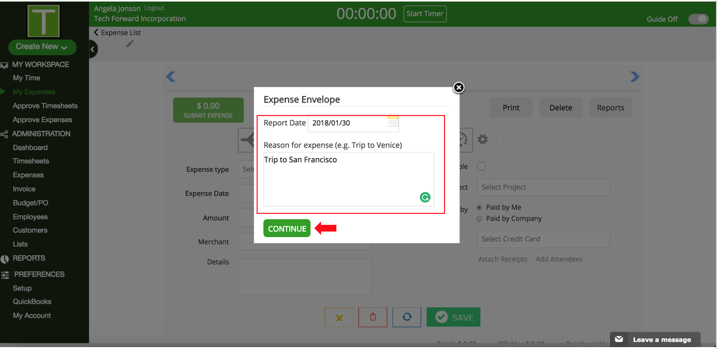Viewport: 717px width, 349px height.
Task: Click the pencil edit icon
Action: coord(130,44)
